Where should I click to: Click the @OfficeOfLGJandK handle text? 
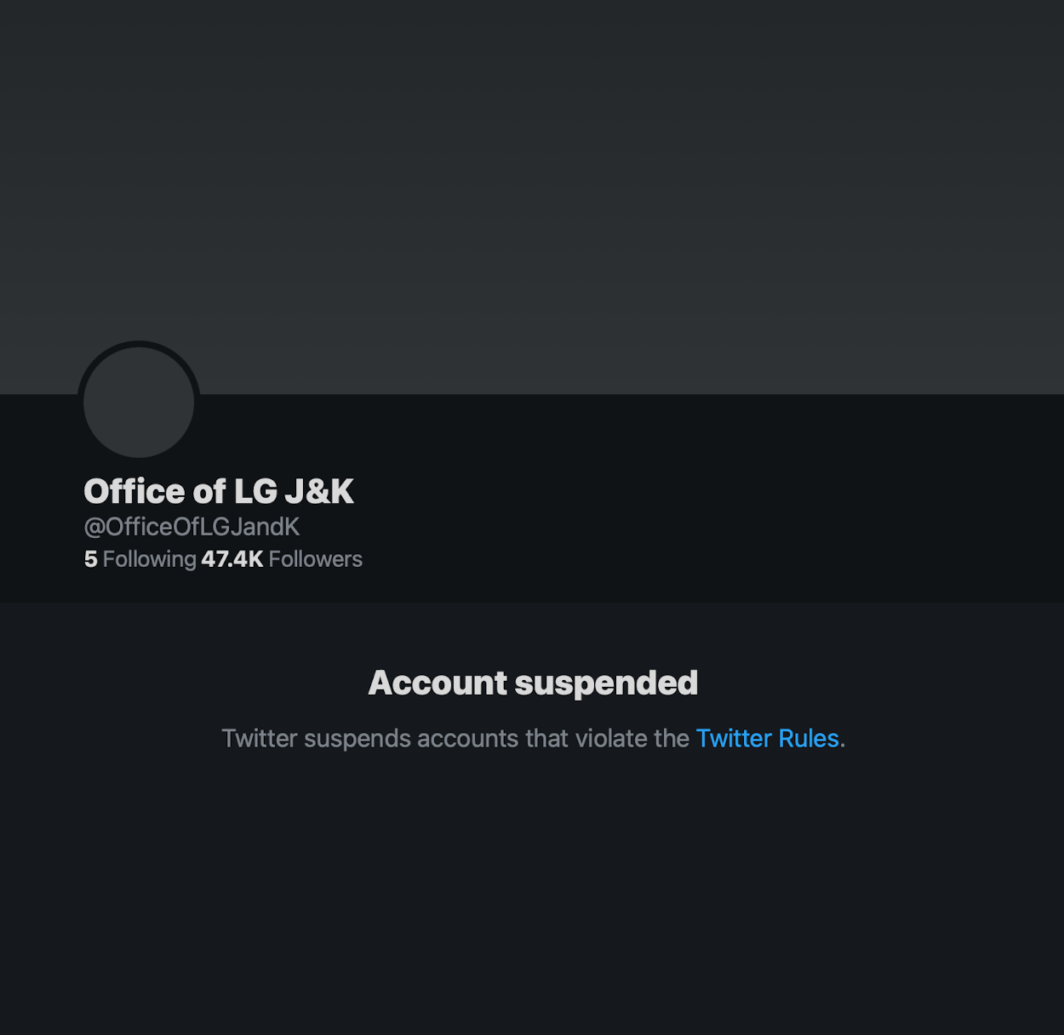click(x=192, y=527)
